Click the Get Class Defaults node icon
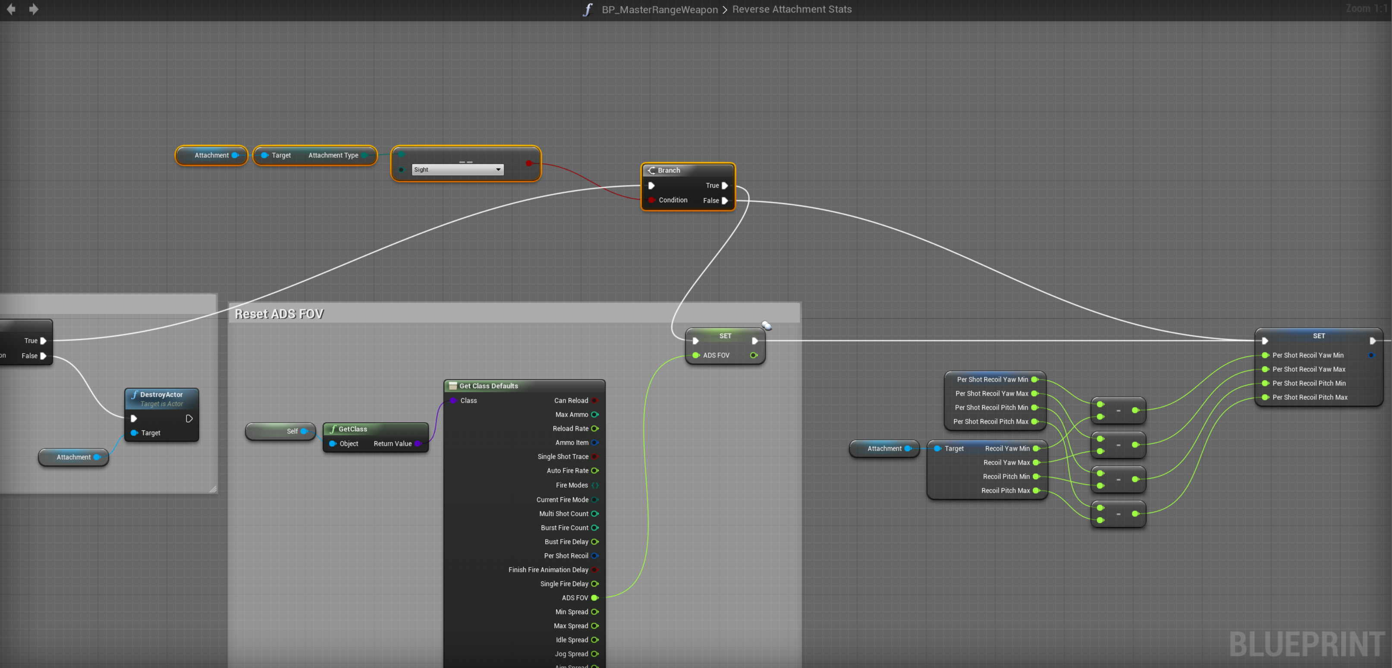This screenshot has height=668, width=1392. tap(453, 386)
